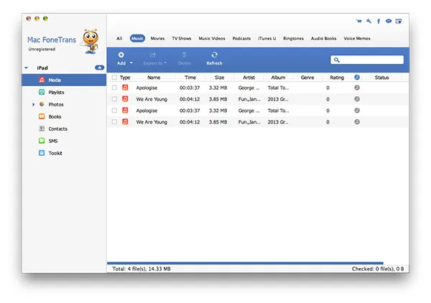
Task: Switch to the All tab
Action: tap(119, 39)
